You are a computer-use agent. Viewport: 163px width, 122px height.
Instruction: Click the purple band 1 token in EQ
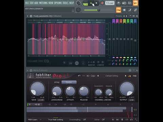(x=113, y=21)
